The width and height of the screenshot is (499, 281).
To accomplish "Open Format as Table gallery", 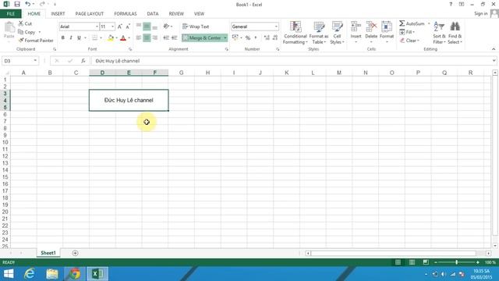I will tap(319, 33).
